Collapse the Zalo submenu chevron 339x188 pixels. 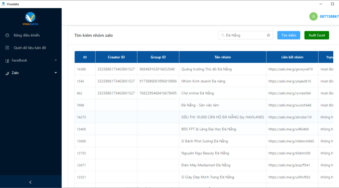click(x=56, y=73)
